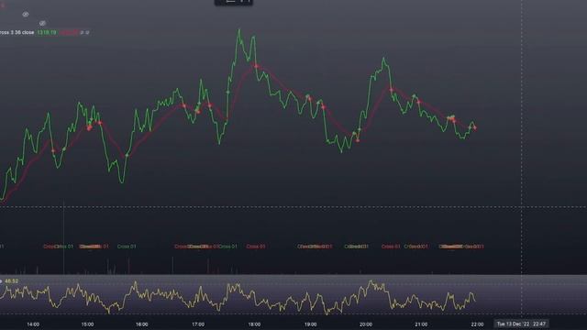Click the 19:00 time axis label
587x330 pixels.
[310, 324]
